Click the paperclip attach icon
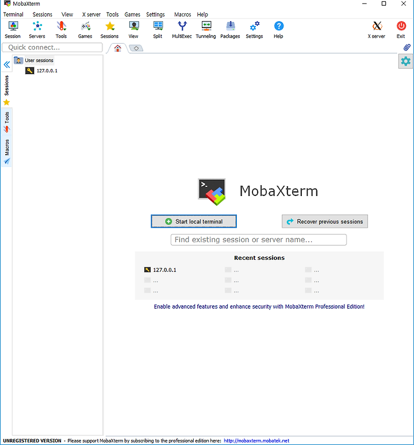Screen dimensions: 414x445 (x=407, y=47)
